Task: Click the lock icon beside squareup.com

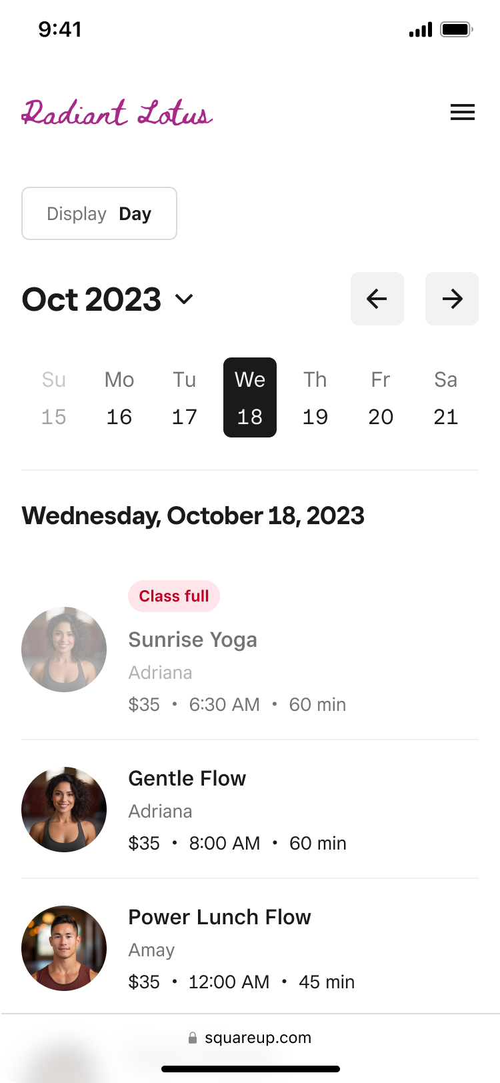Action: click(x=193, y=1038)
